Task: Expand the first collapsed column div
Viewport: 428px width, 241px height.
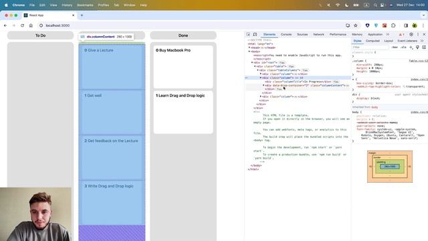Action: [261, 74]
